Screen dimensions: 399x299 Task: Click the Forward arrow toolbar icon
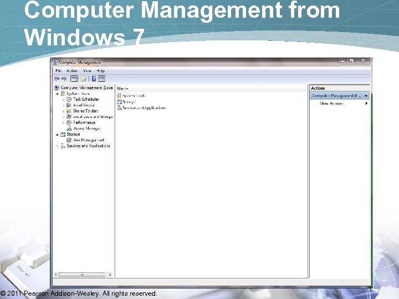pyautogui.click(x=64, y=79)
